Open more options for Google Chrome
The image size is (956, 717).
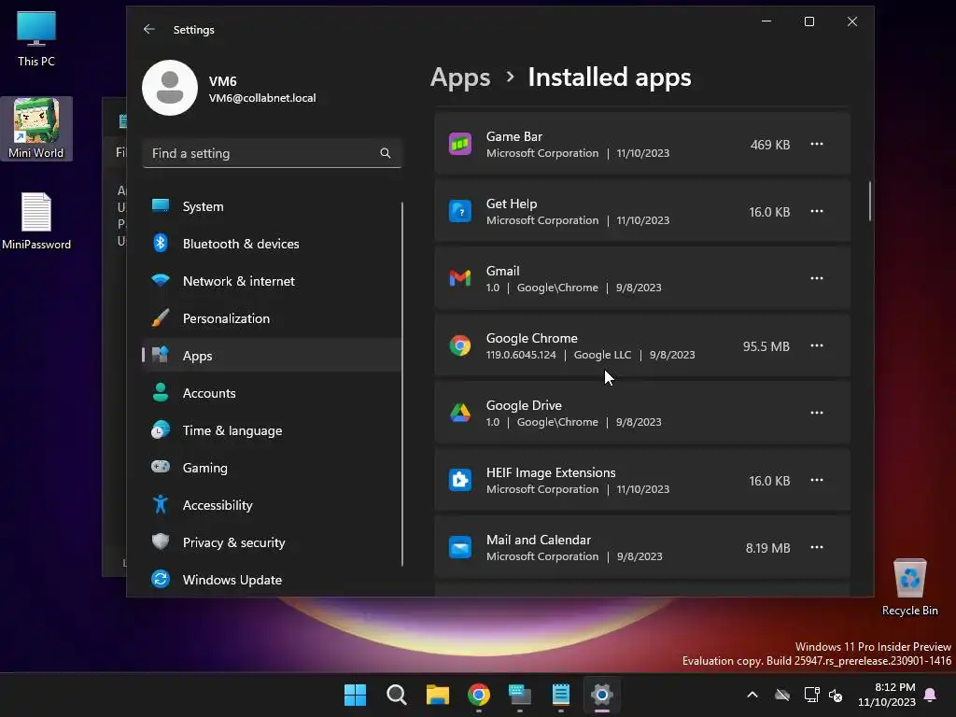pos(817,345)
